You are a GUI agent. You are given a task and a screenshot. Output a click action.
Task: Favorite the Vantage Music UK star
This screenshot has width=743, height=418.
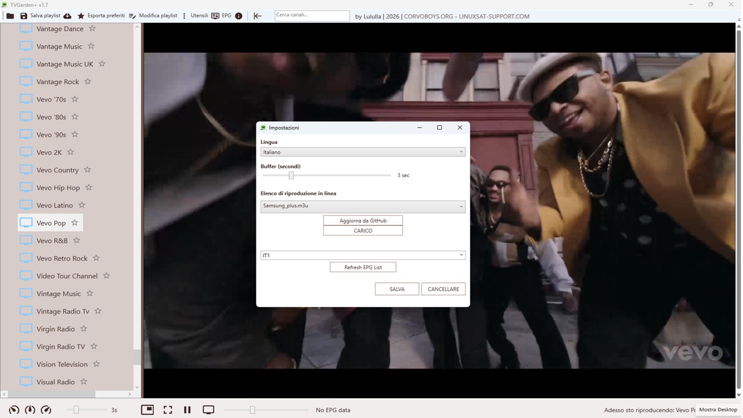[102, 64]
